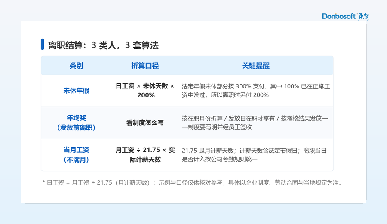Click the 类别 column header
This screenshot has width=387, height=224.
pyautogui.click(x=76, y=66)
